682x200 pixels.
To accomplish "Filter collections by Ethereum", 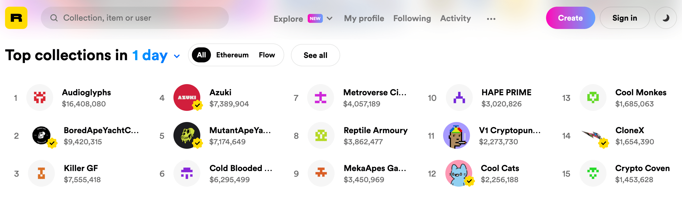I will pos(232,55).
